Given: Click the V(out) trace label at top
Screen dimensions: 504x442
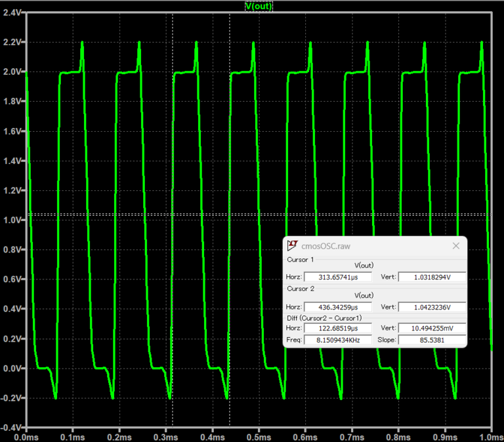Looking at the screenshot, I should (x=258, y=6).
